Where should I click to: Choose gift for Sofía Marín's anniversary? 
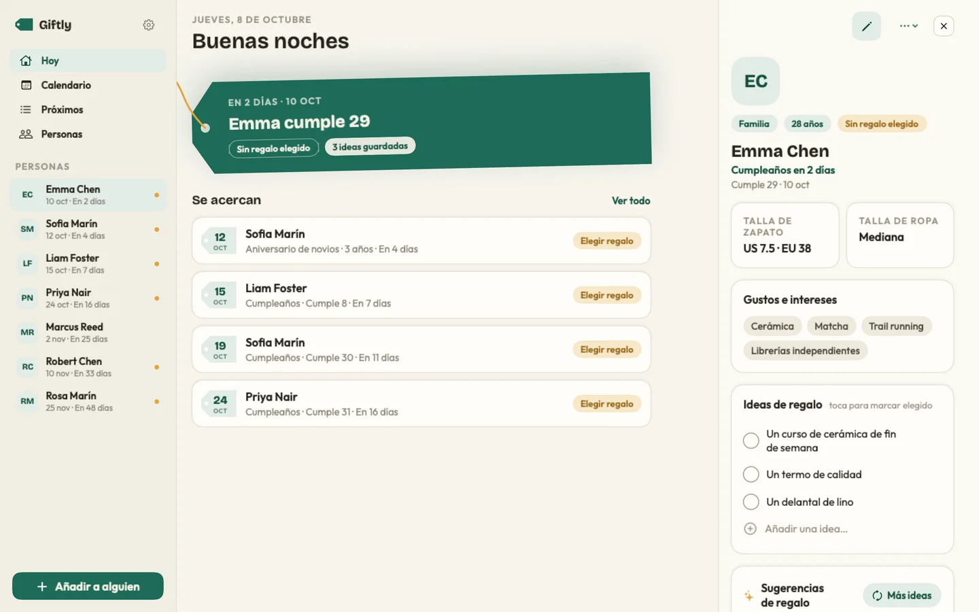[x=606, y=241]
